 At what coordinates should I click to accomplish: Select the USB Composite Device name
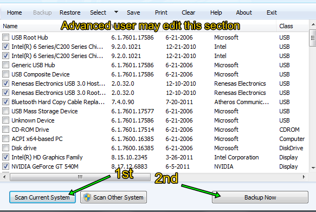tap(41, 74)
